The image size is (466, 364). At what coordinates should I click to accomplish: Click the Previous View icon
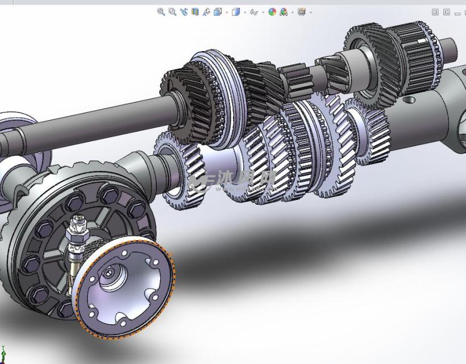[184, 12]
